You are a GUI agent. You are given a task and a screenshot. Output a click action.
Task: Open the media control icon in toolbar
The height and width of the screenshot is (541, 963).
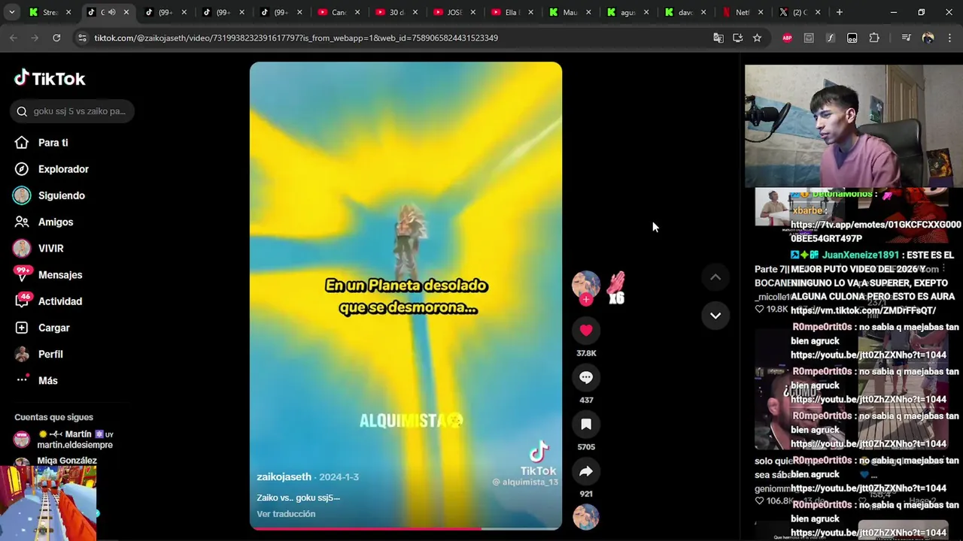906,38
